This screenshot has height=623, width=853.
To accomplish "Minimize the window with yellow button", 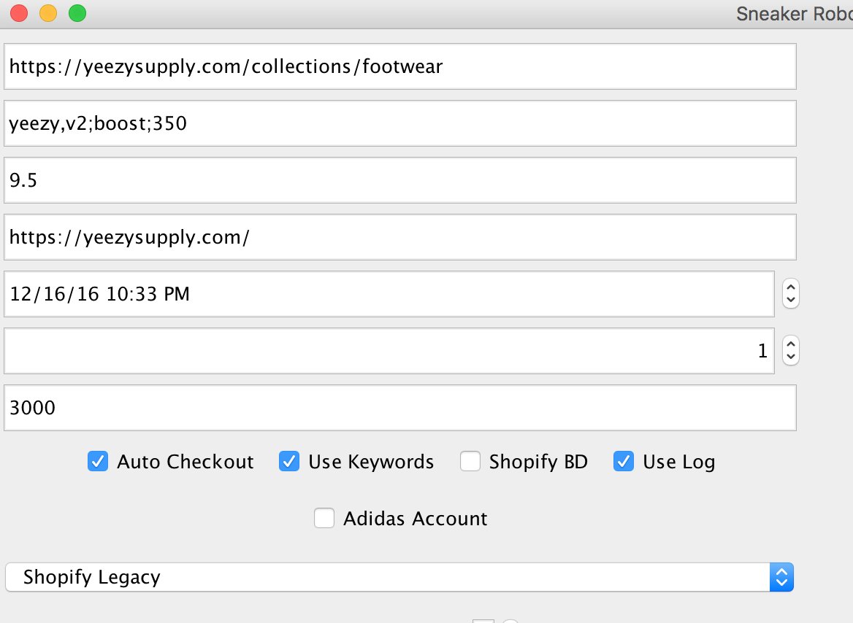I will [48, 13].
